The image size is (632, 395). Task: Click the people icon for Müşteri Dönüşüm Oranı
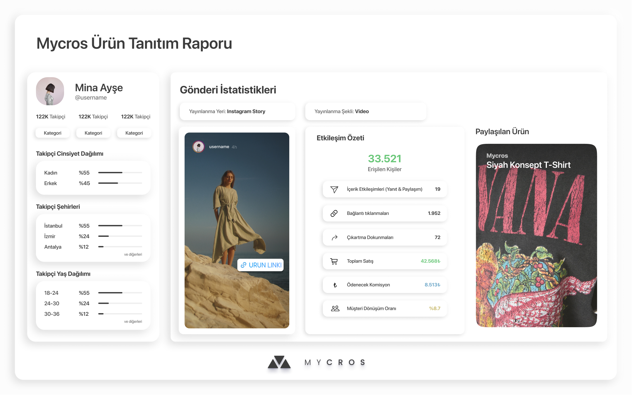(x=335, y=308)
